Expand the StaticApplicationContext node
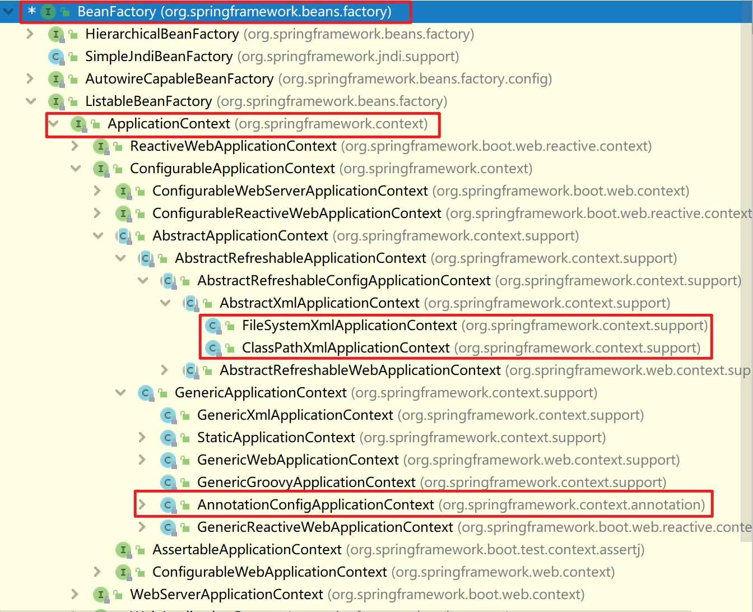Screen dimensions: 753x612 point(142,437)
